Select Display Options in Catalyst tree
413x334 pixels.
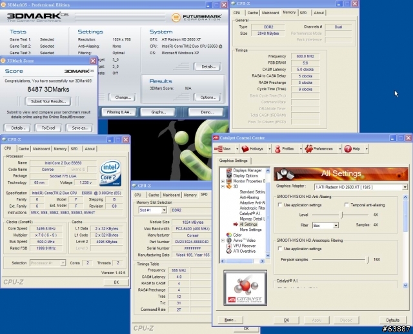(245, 175)
